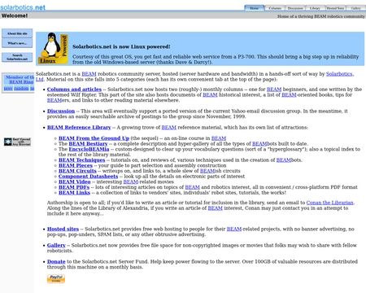
Task: Click the BEAM link after 'Solarbotics.net is a'
Action: [89, 74]
